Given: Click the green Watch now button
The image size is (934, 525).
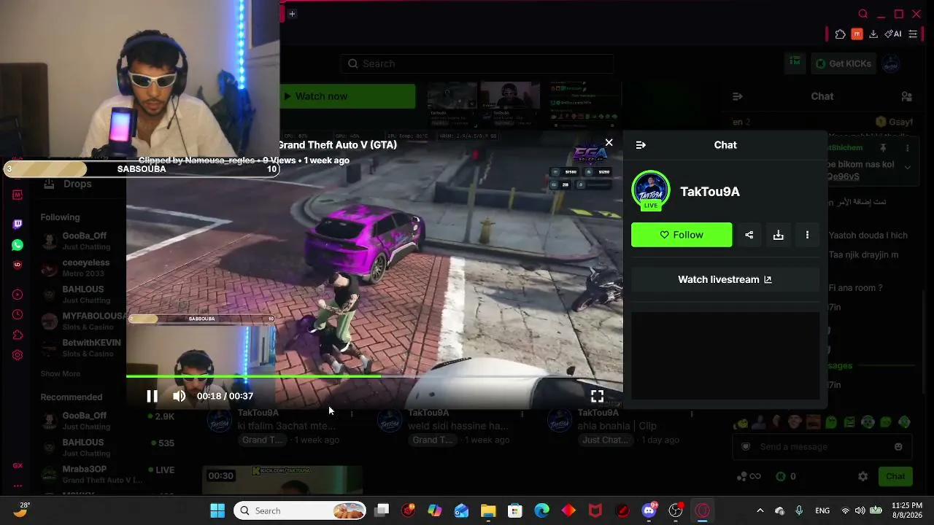Looking at the screenshot, I should tap(347, 96).
